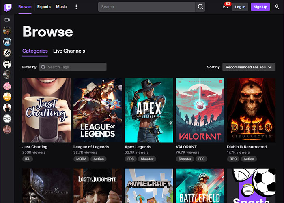Click the VALORANT title link
284x203 pixels.
186,147
